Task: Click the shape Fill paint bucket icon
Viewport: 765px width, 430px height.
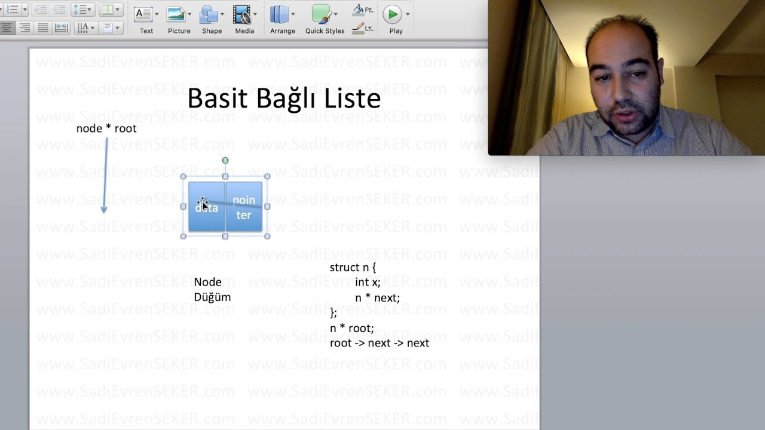Action: tap(359, 10)
